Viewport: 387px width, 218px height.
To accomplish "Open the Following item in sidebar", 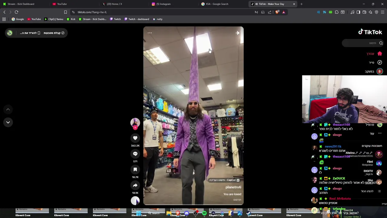I will [x=374, y=71].
